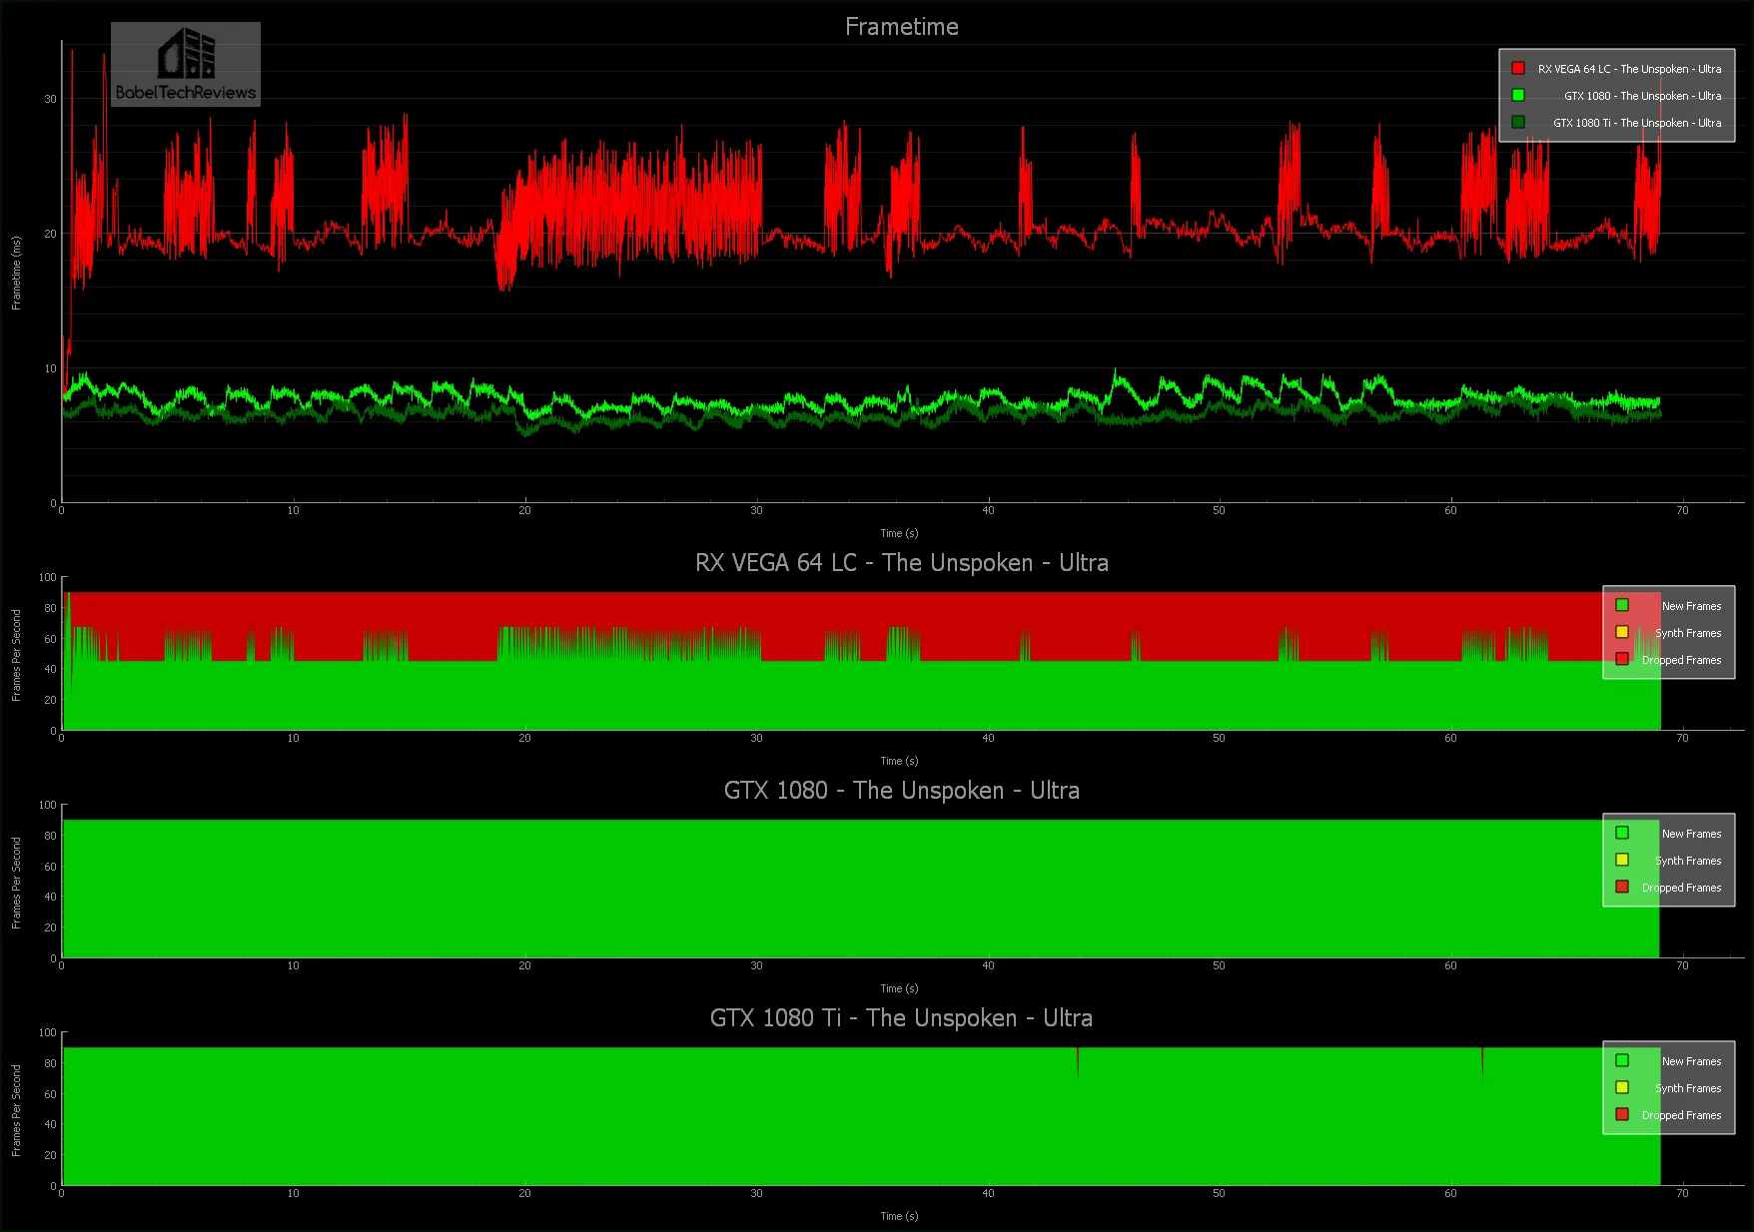Click New Frames swatch in GTX 1080 Ti legend
The width and height of the screenshot is (1754, 1232).
coord(1622,1060)
